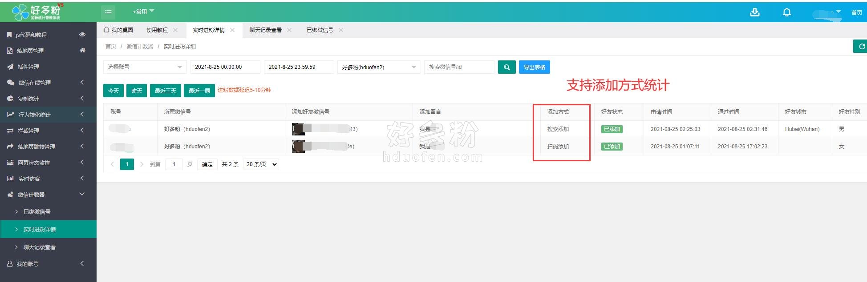867x282 pixels.
Task: Click the 导出表格 export button
Action: point(534,67)
